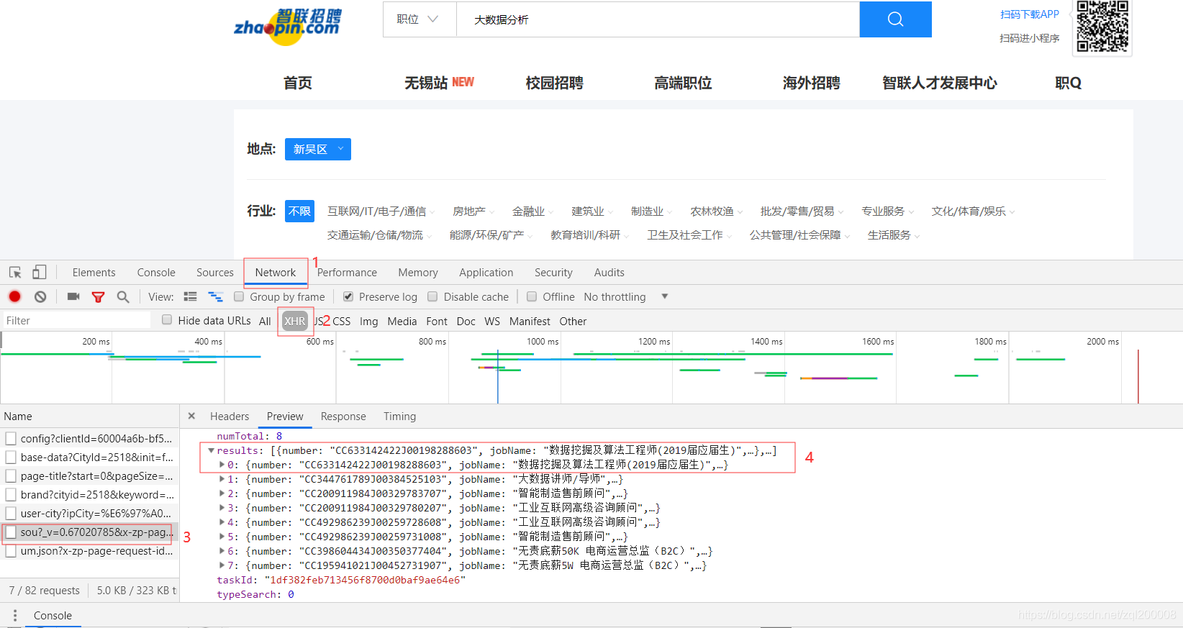Open network search magnifier icon
Image resolution: width=1183 pixels, height=628 pixels.
(x=123, y=296)
